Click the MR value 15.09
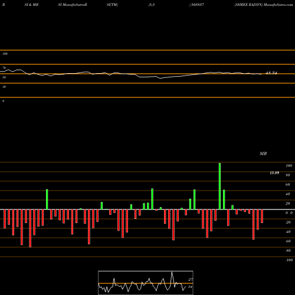 pyautogui.click(x=274, y=173)
